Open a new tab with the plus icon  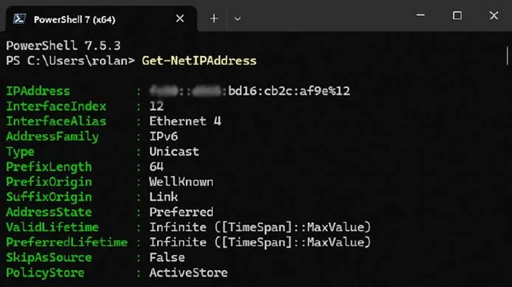click(x=214, y=18)
